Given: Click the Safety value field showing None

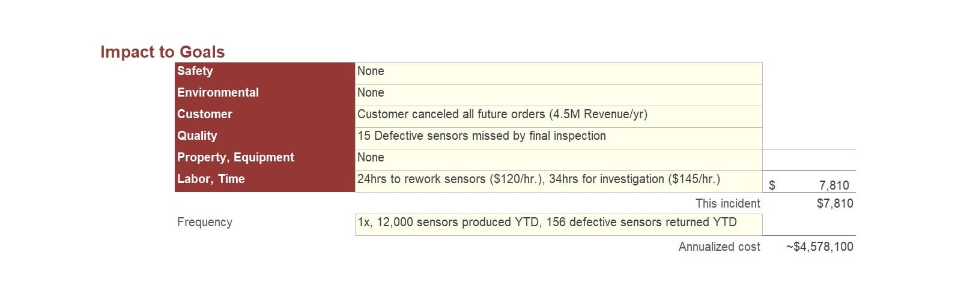Looking at the screenshot, I should pos(559,73).
